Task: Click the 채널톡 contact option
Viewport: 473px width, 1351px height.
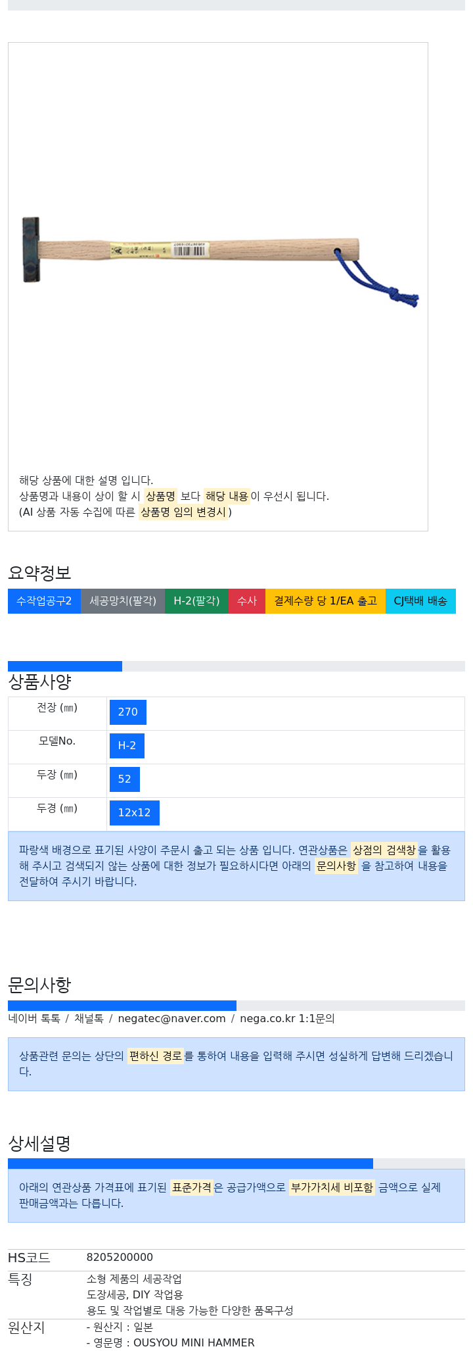Action: [89, 1019]
